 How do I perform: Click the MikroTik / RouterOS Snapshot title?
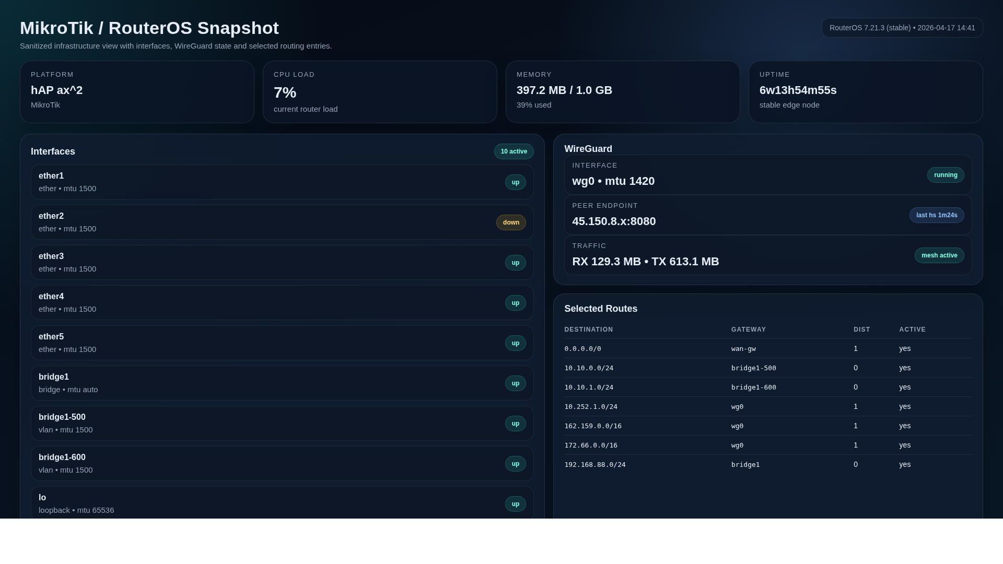(149, 28)
